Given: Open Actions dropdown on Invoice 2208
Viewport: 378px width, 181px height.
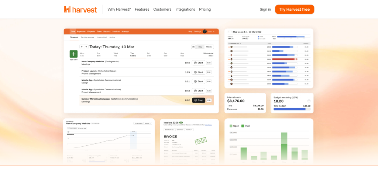Looking at the screenshot, I should coord(189,130).
